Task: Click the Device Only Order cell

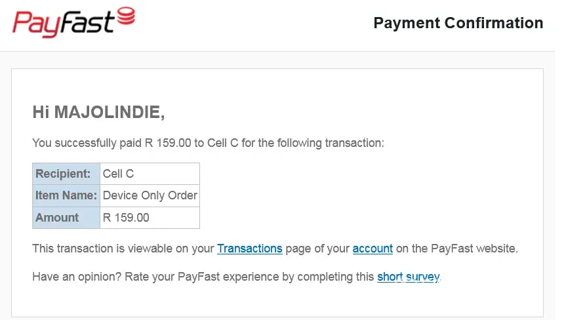Action: [x=150, y=195]
